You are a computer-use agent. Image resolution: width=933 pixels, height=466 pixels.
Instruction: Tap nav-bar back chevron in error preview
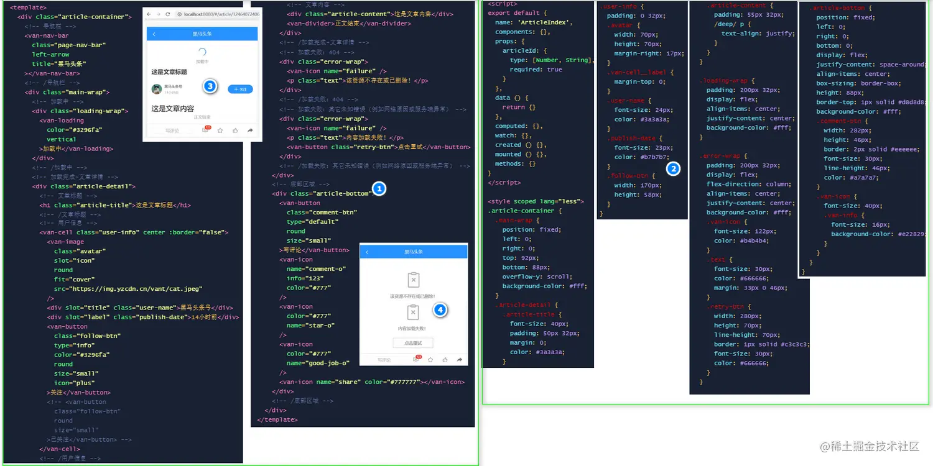[367, 252]
